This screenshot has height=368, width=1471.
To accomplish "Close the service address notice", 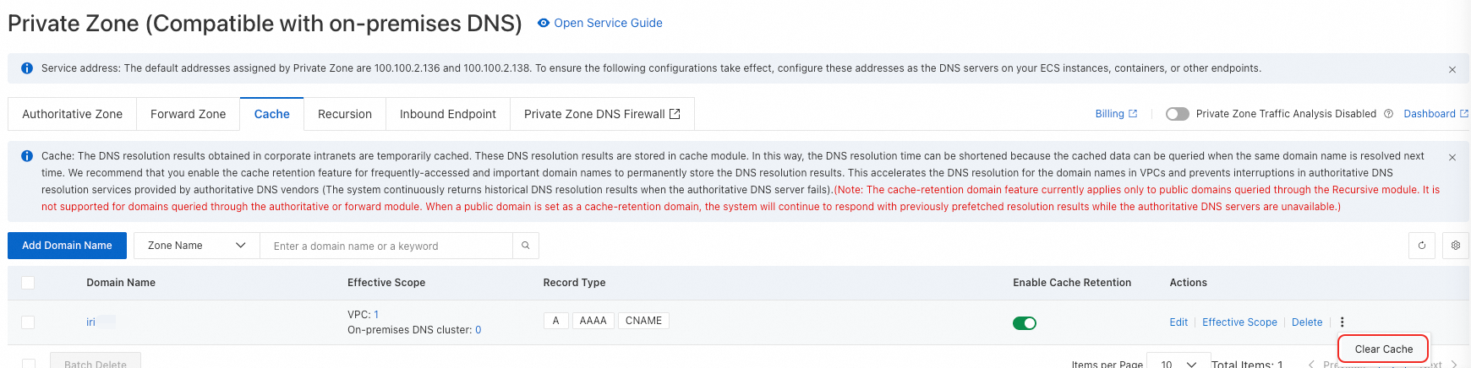I will pyautogui.click(x=1452, y=69).
